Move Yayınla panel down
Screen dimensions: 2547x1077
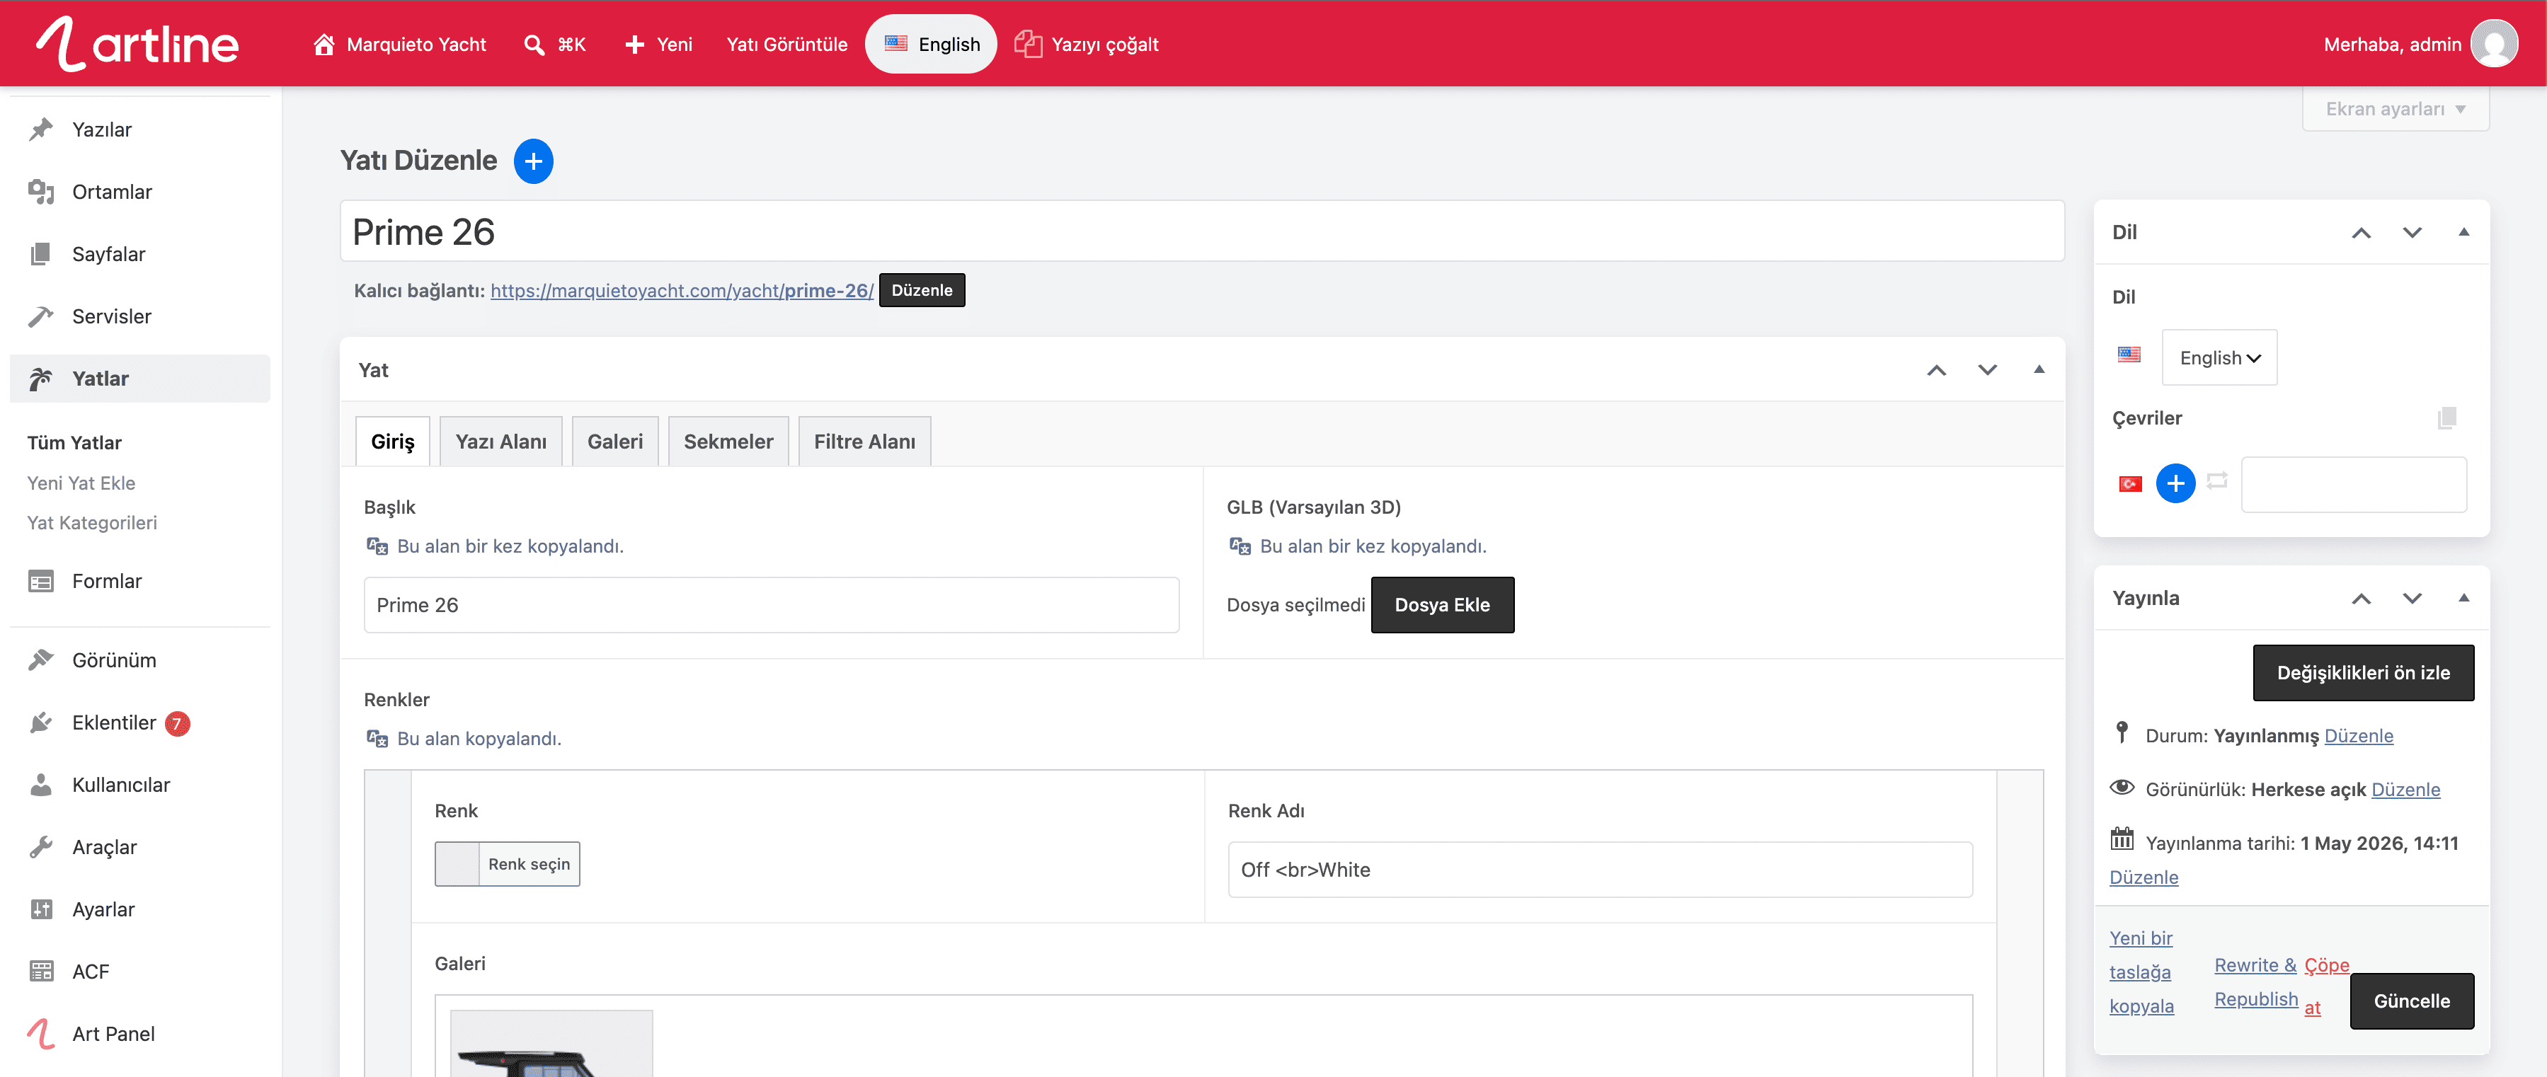(2413, 598)
